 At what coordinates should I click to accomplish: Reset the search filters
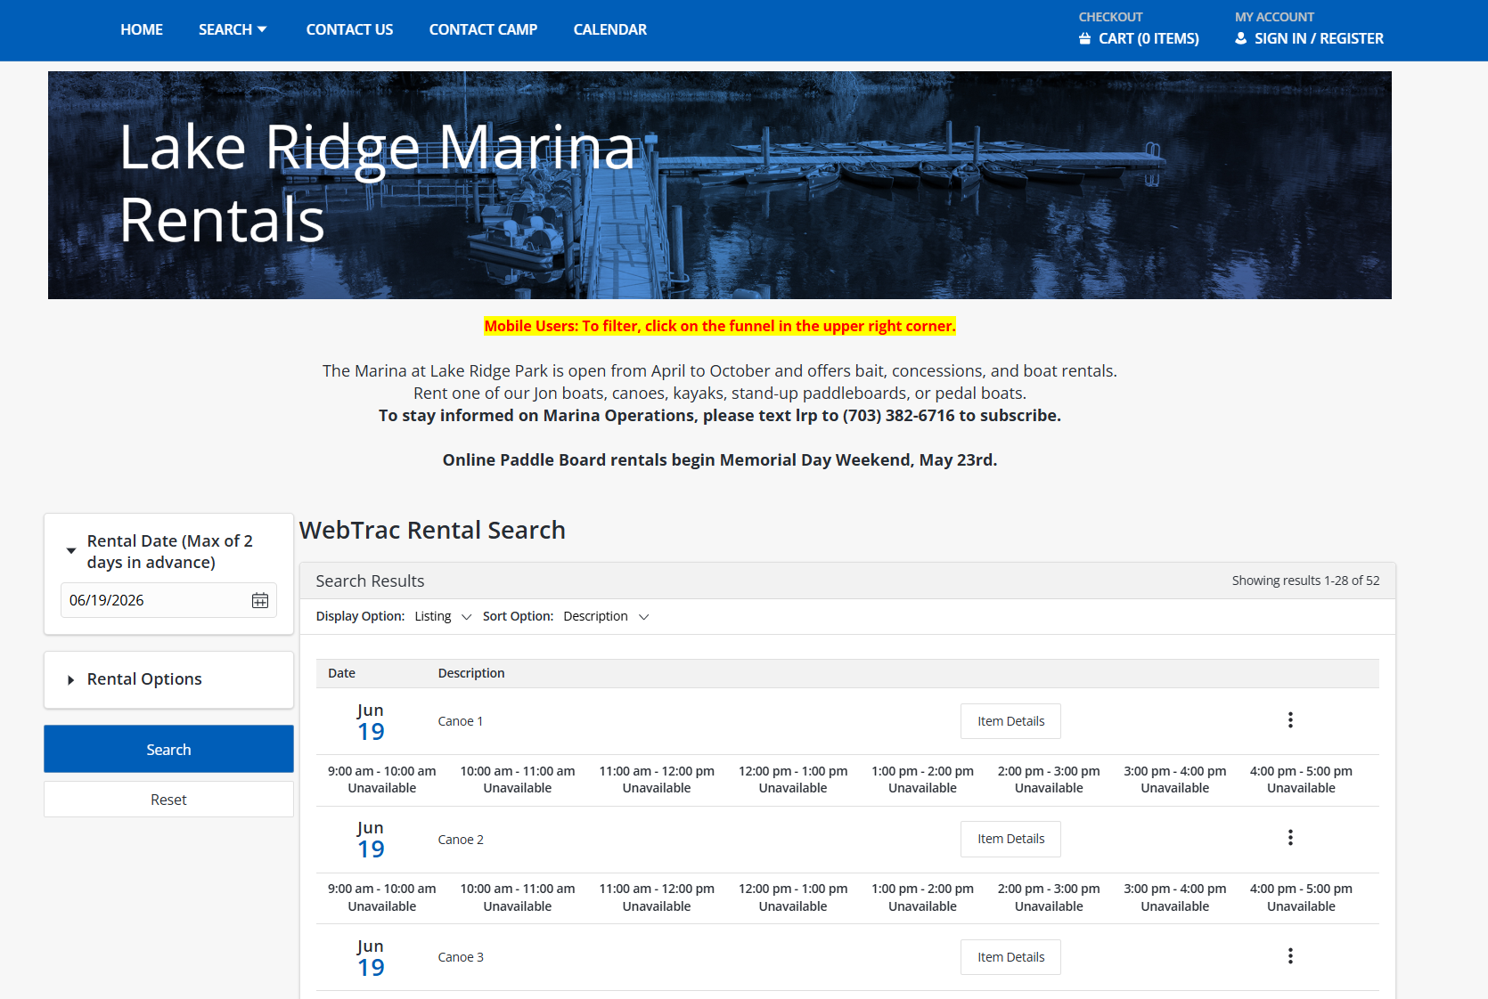[x=168, y=800]
